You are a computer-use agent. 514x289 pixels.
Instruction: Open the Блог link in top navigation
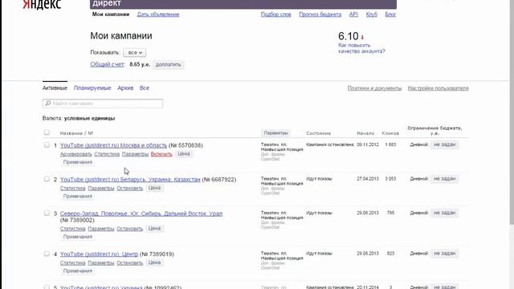point(390,14)
